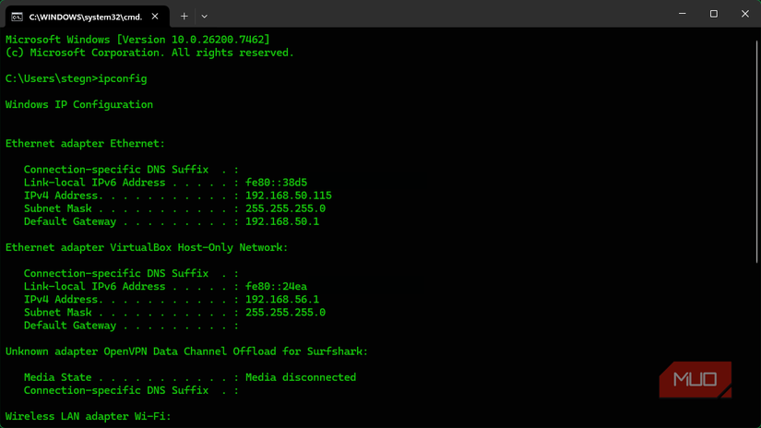
Task: Open a new tab with plus button
Action: pos(184,17)
